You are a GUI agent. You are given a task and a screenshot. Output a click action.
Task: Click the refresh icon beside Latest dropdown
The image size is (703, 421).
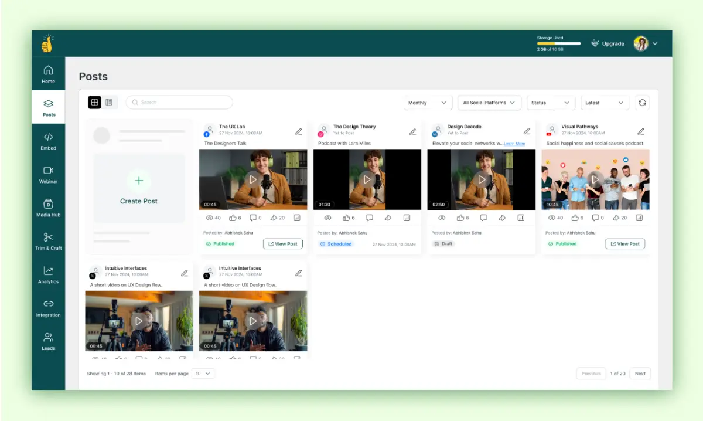(642, 103)
